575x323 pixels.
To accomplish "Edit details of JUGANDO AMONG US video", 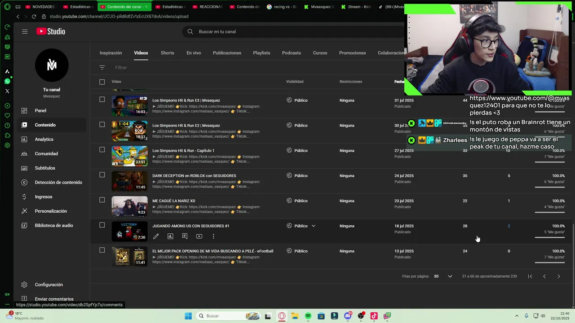I will click(x=156, y=236).
